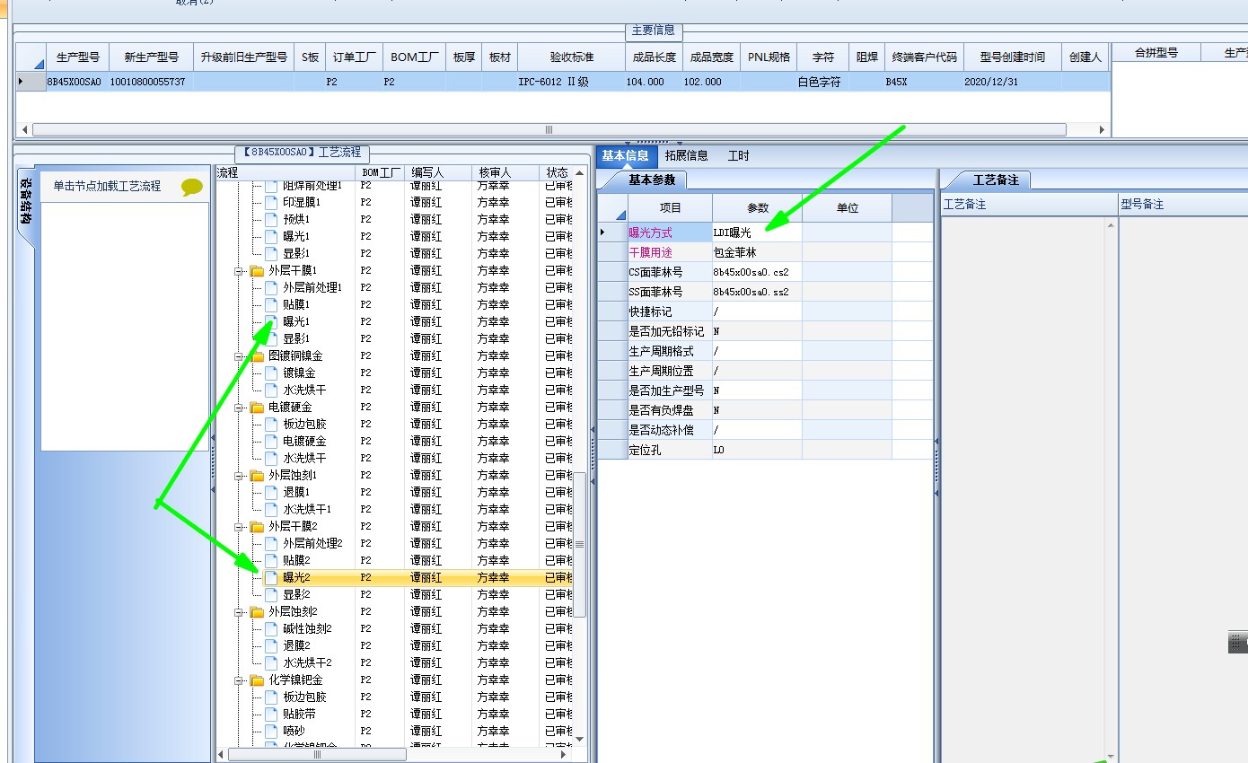This screenshot has height=763, width=1248.
Task: Click the yellow speech bubble icon
Action: coord(192,187)
